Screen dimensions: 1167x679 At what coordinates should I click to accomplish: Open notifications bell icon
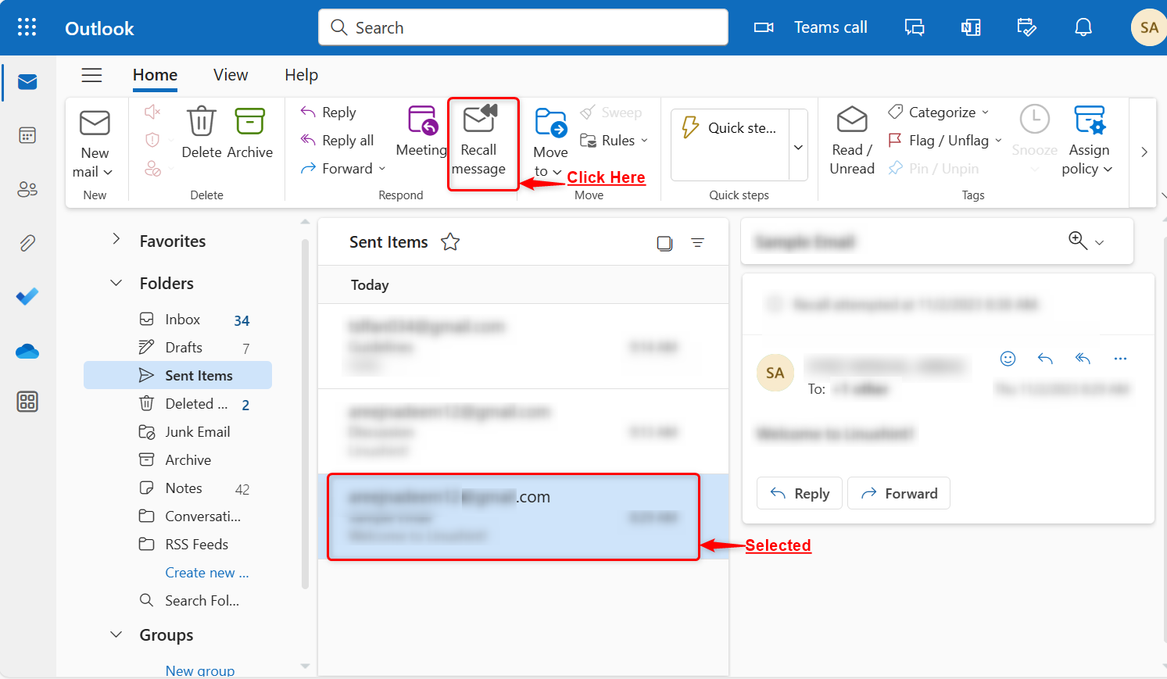click(x=1083, y=27)
